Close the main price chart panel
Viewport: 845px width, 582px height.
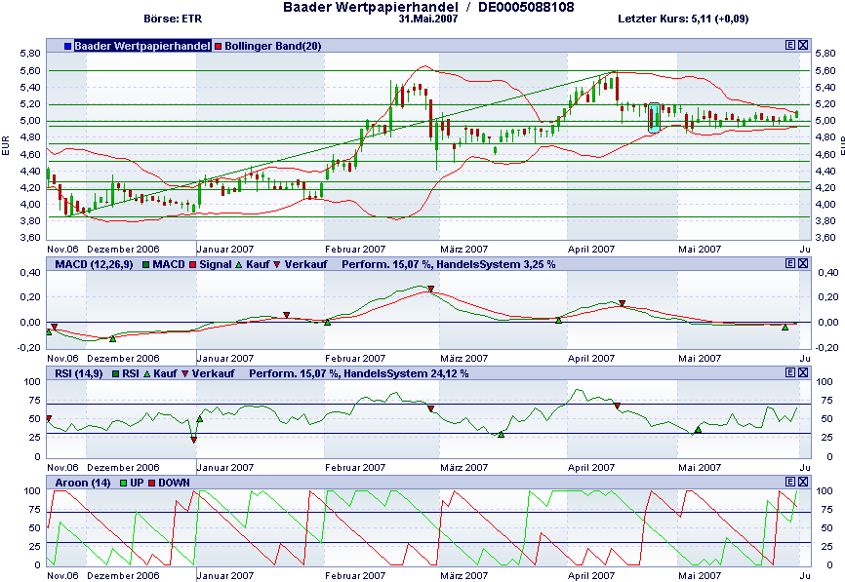(803, 45)
